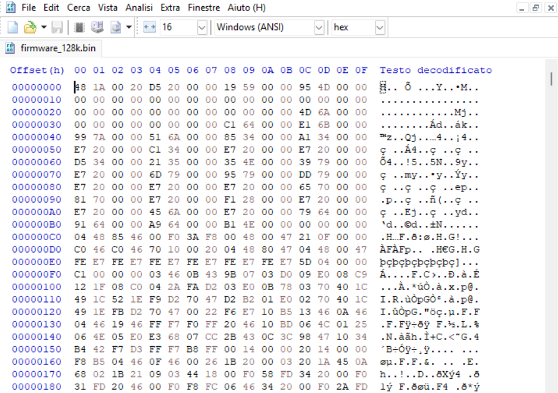Click the Save disk icon
558x393 pixels.
point(57,27)
